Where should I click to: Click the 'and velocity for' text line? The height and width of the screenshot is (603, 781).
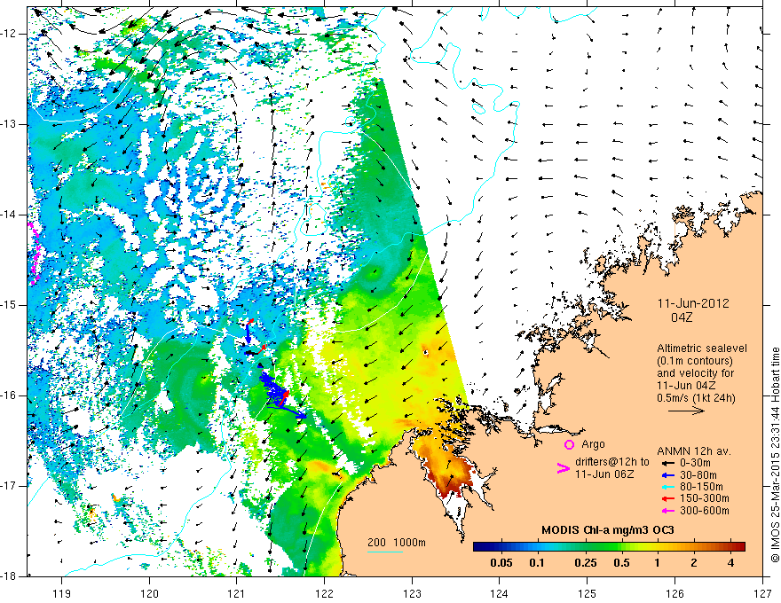tap(695, 373)
